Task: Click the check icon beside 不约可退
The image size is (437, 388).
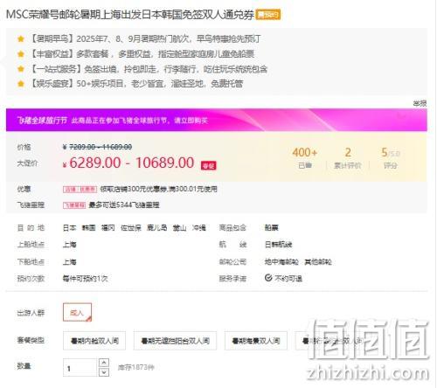Action: pyautogui.click(x=268, y=278)
